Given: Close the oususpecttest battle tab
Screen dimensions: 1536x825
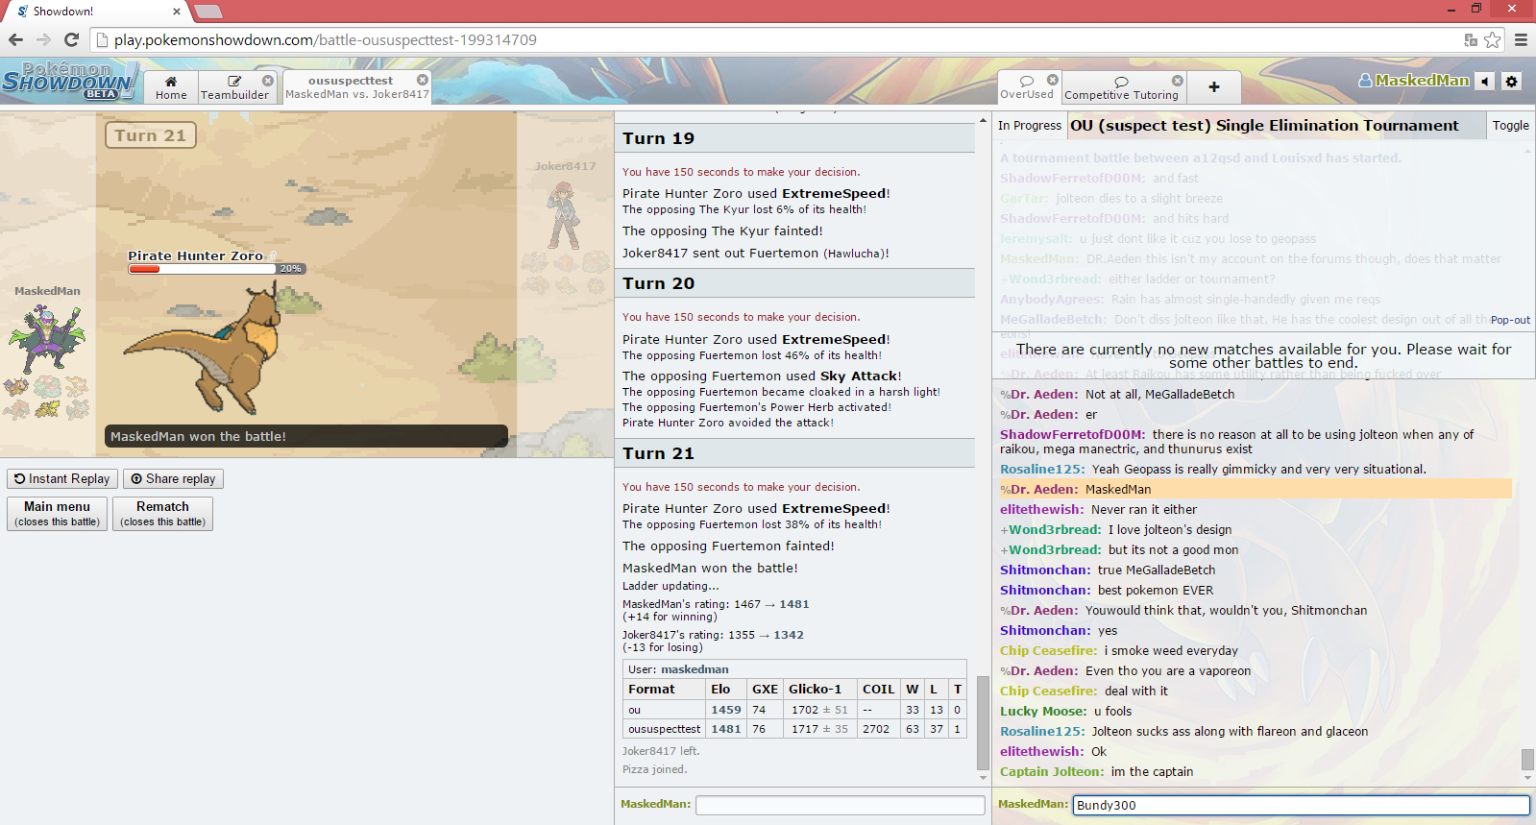Looking at the screenshot, I should click(x=422, y=80).
